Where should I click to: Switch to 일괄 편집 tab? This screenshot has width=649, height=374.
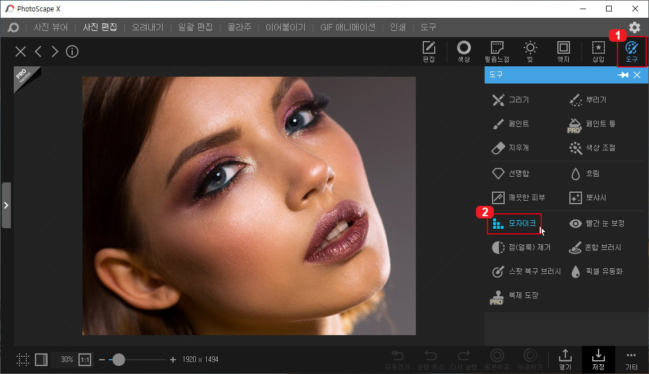pos(195,27)
